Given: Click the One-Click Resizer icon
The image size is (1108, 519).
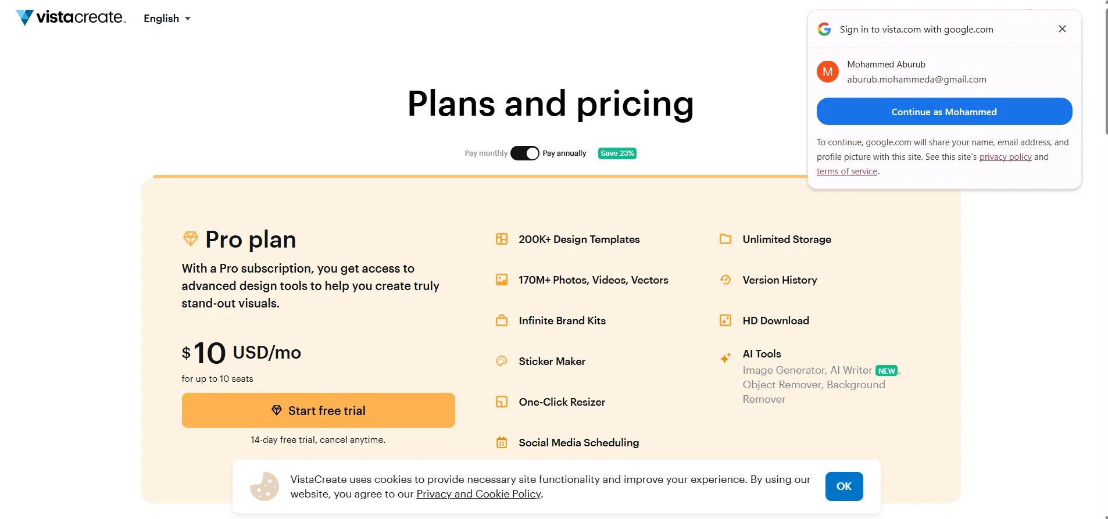Looking at the screenshot, I should pyautogui.click(x=502, y=402).
